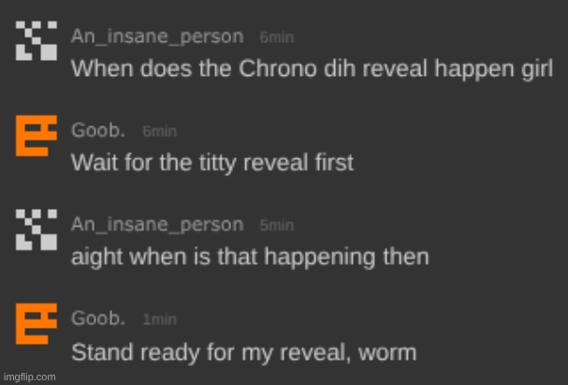Open the An_insane_person username beside the 5min timestamp
The width and height of the screenshot is (568, 385).
tap(157, 225)
